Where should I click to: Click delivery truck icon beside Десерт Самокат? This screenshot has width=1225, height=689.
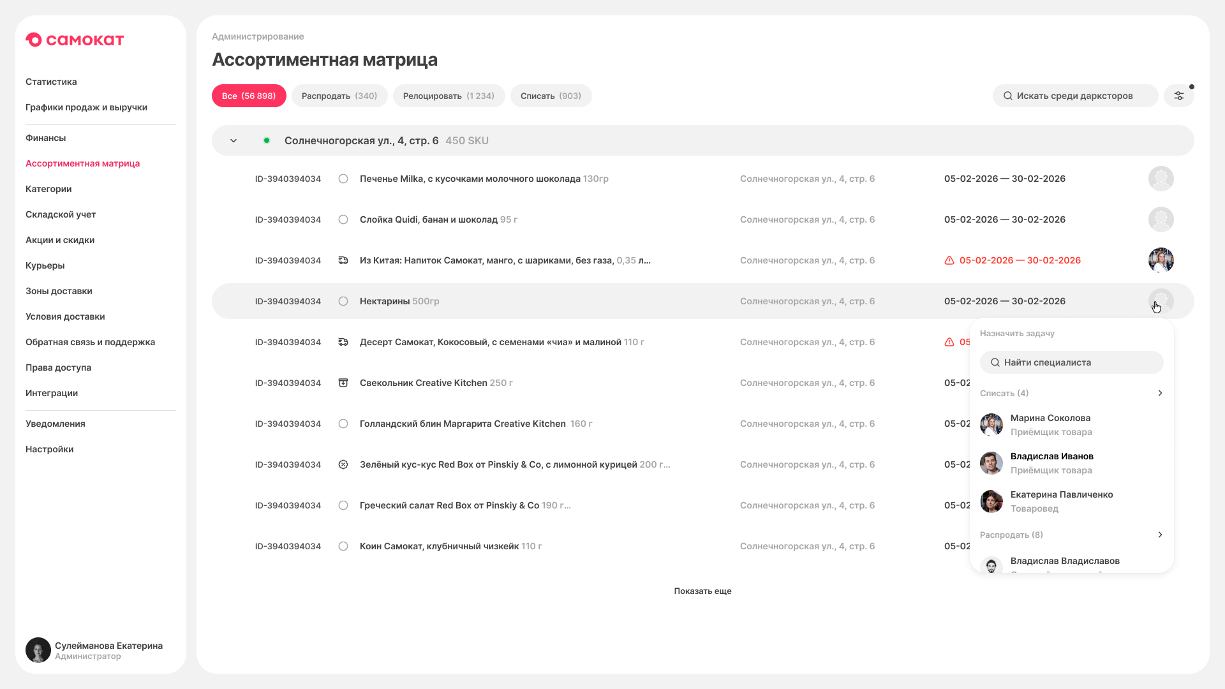[x=343, y=342]
